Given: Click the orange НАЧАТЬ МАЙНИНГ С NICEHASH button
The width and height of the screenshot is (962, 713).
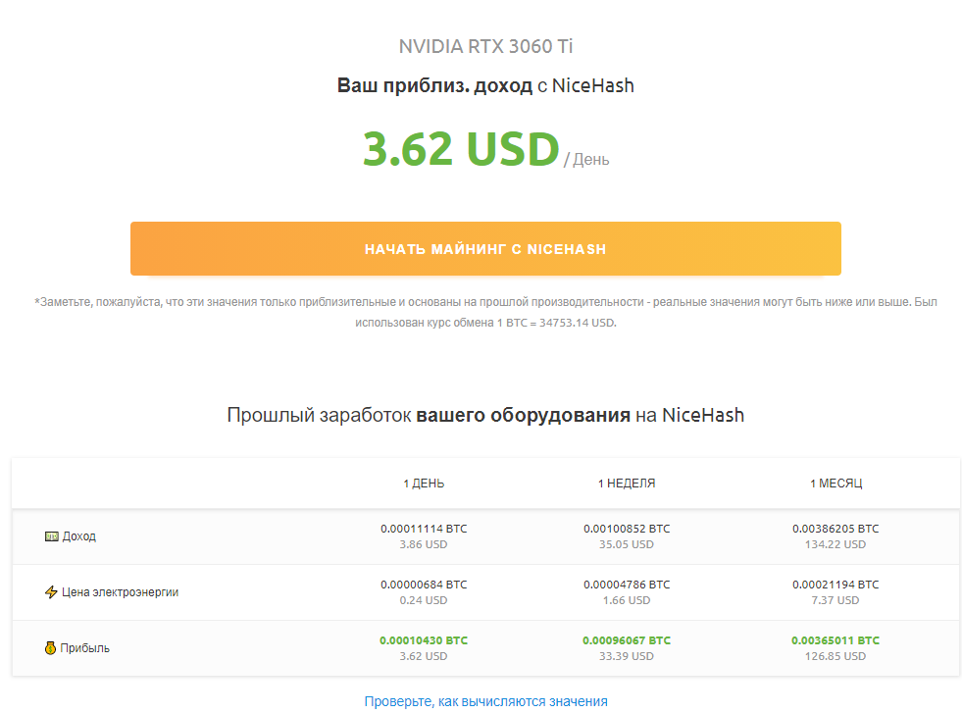Looking at the screenshot, I should pyautogui.click(x=485, y=248).
